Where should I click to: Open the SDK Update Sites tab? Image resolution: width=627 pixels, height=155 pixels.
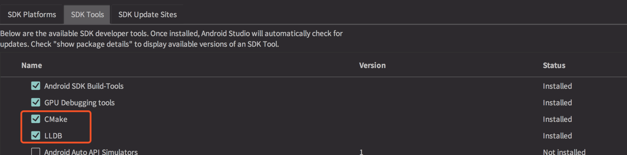click(x=147, y=15)
